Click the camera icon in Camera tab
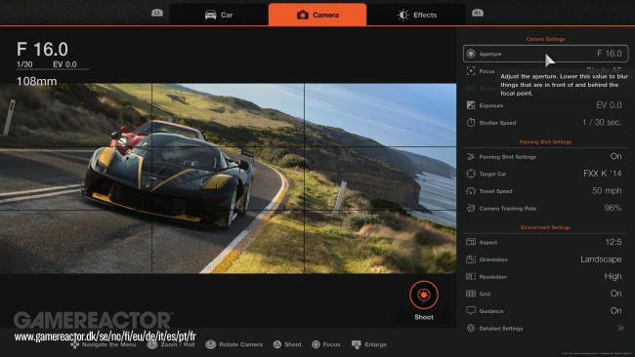635x357 pixels. coord(303,15)
